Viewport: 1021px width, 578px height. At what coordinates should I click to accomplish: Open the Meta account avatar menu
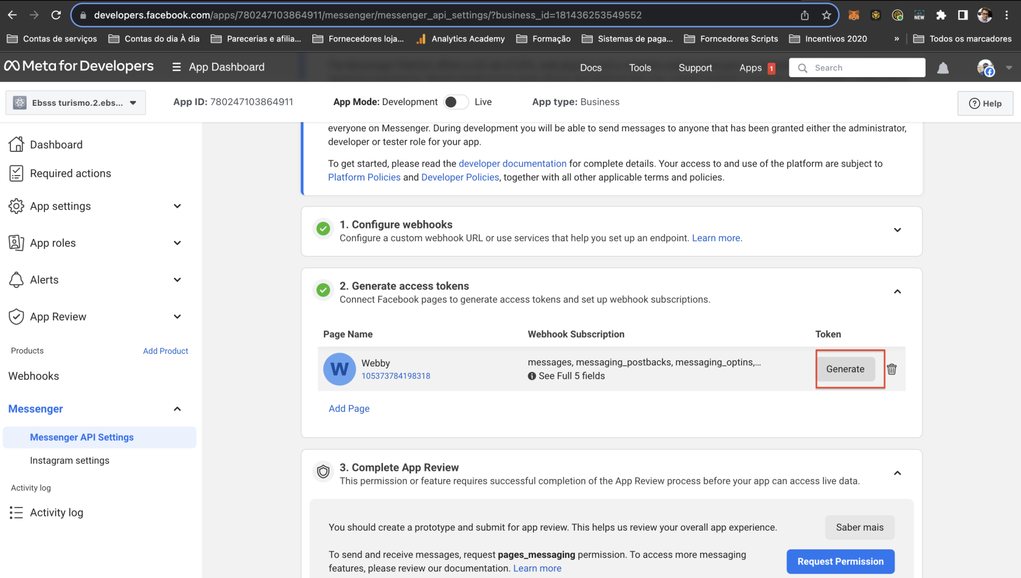[x=985, y=67]
